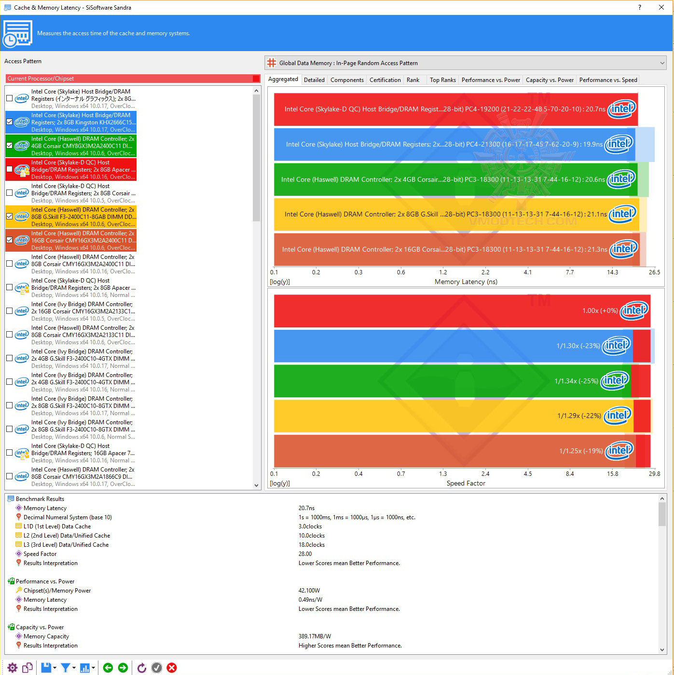The height and width of the screenshot is (675, 674).
Task: Click the Benchmark Results section icon
Action: click(x=11, y=499)
